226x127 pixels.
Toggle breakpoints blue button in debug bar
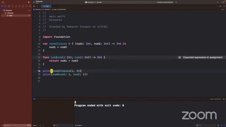[x=34, y=99]
